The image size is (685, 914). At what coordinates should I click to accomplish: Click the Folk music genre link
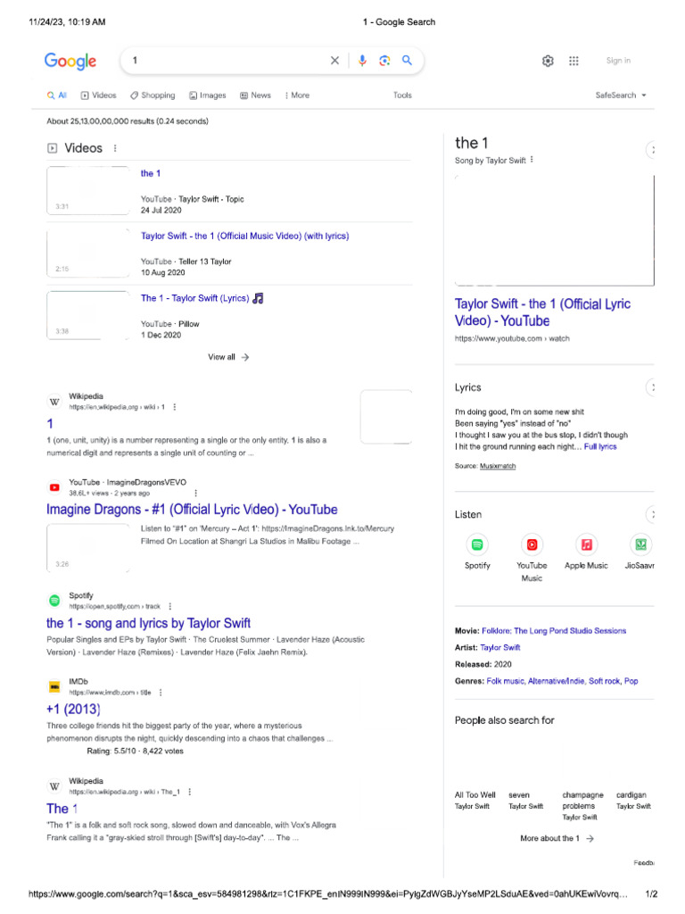(x=505, y=681)
